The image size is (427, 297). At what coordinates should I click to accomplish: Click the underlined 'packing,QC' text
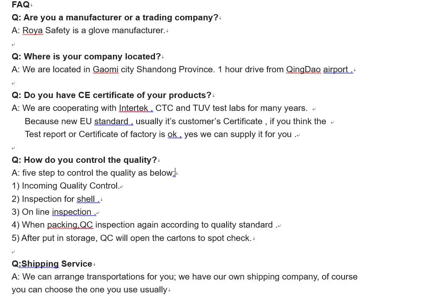(70, 225)
